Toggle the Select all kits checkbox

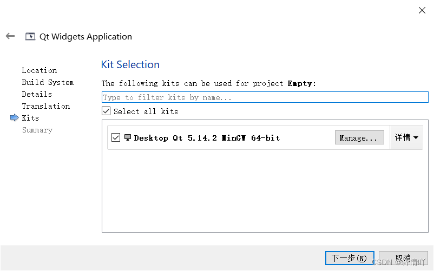click(x=106, y=111)
